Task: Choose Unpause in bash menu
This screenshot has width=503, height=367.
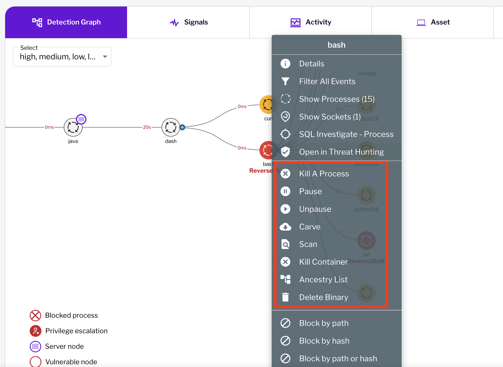Action: 337,209
